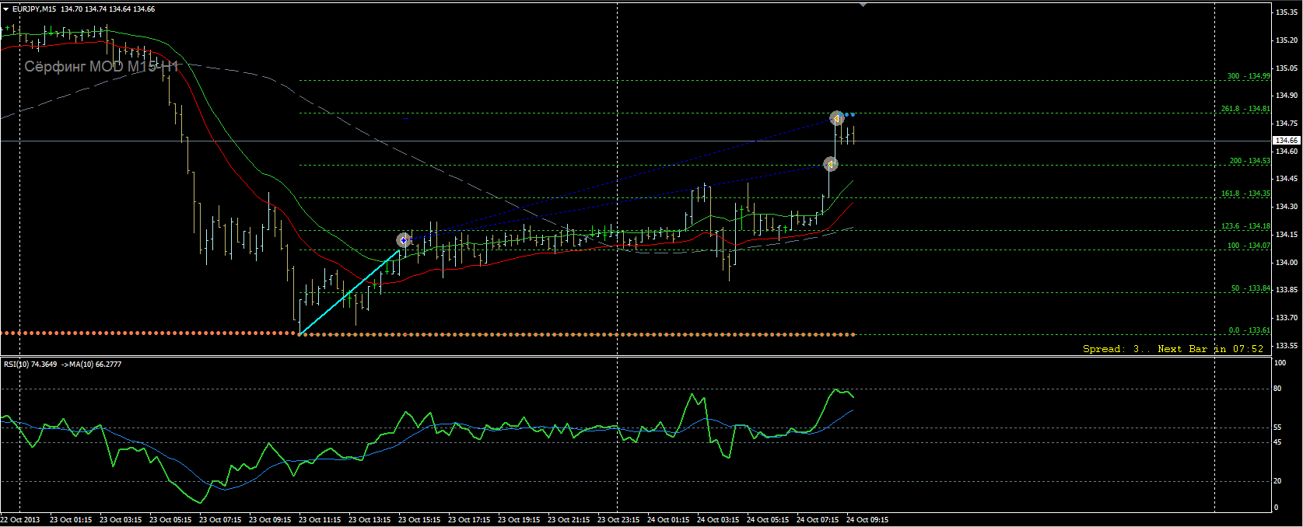The height and width of the screenshot is (527, 1303).
Task: Click the 23 Oct 07:15 time label
Action: (220, 519)
